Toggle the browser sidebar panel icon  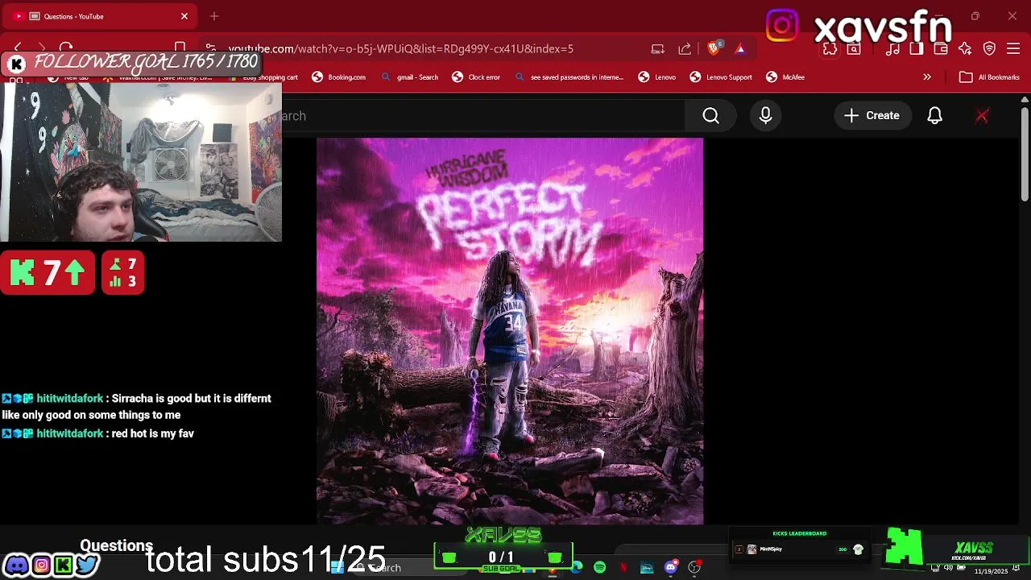pos(916,48)
